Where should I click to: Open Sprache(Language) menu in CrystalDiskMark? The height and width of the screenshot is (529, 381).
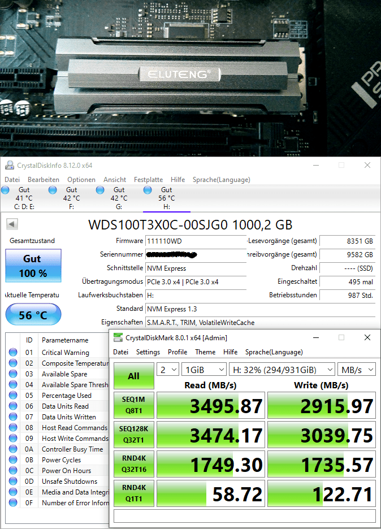coord(274,352)
